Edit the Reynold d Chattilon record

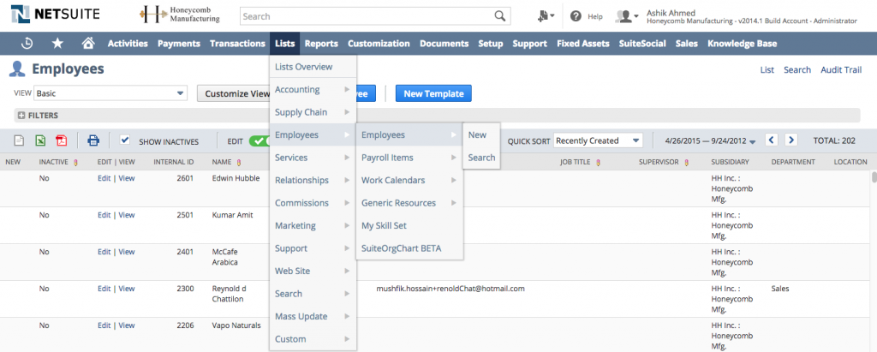click(x=104, y=289)
